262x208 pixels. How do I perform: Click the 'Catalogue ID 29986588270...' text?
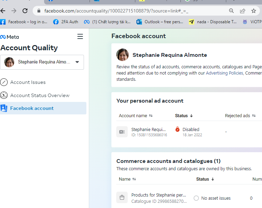point(159,201)
